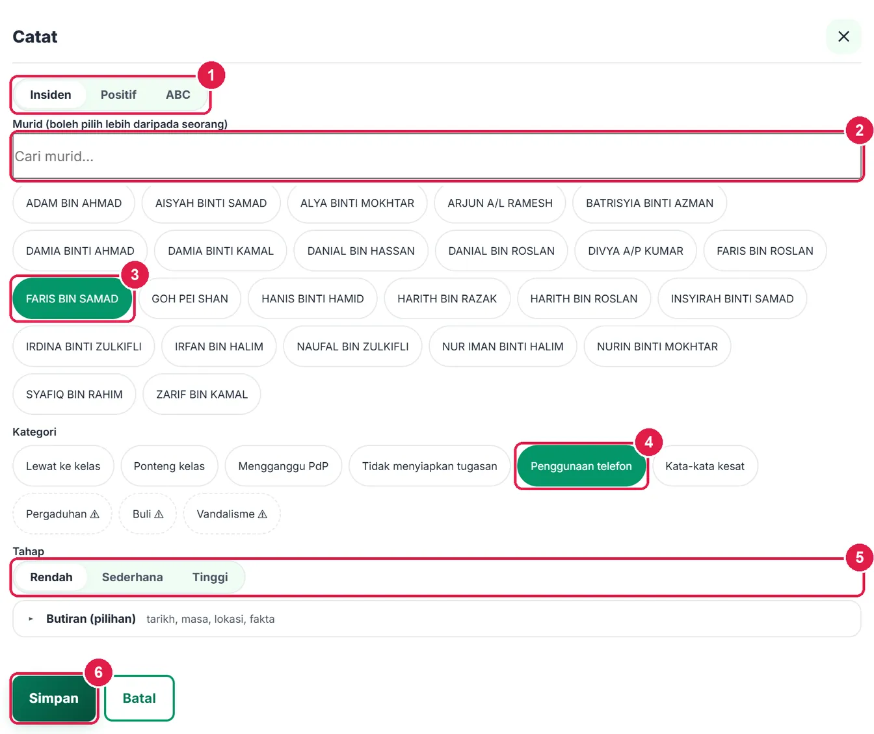Switch to the ABC tab

click(x=178, y=95)
